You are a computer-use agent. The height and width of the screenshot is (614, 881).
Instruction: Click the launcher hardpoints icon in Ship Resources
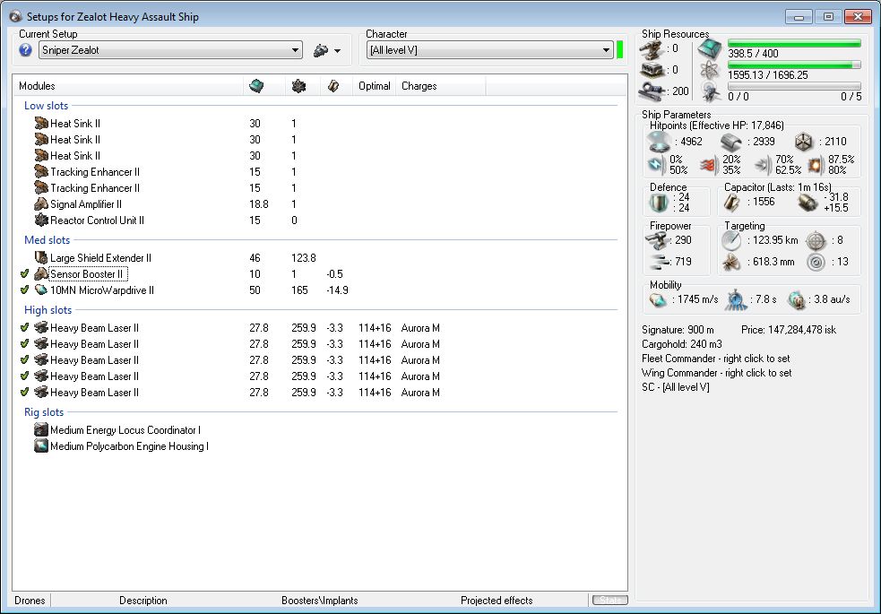point(652,70)
